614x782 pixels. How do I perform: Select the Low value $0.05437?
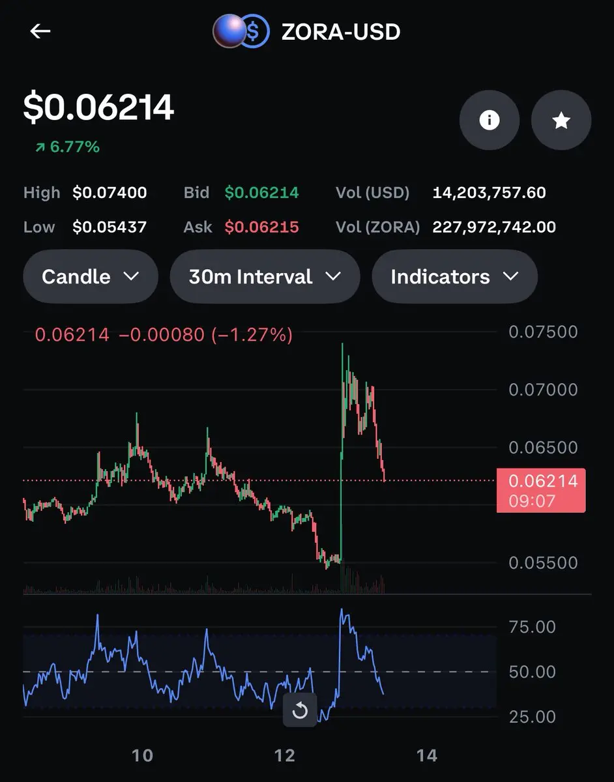coord(110,227)
